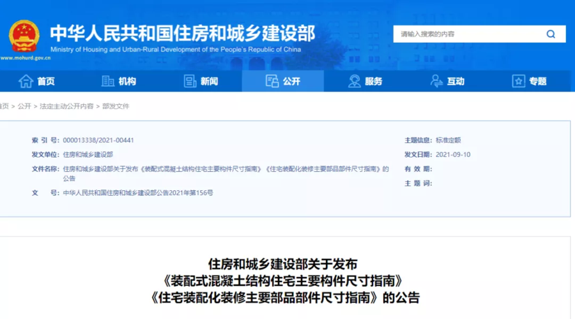Open the 服务 navigation tab

click(365, 81)
